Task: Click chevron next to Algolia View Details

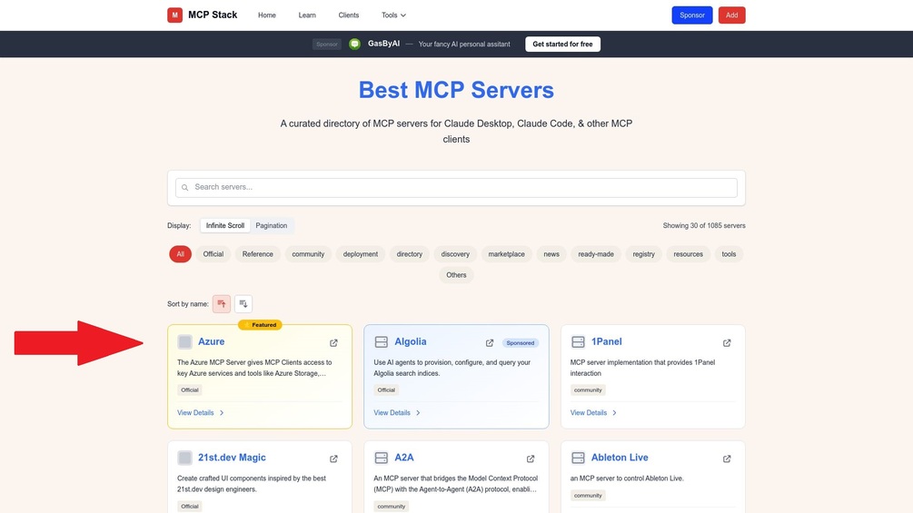Action: (418, 413)
